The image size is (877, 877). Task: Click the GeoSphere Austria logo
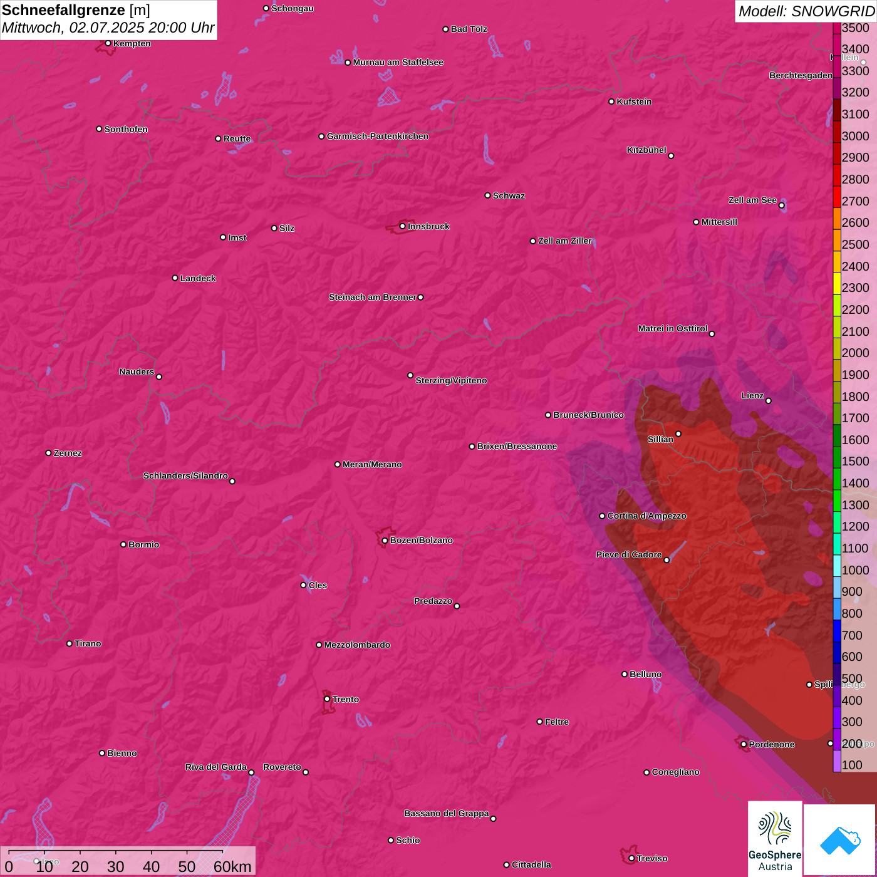click(x=775, y=838)
